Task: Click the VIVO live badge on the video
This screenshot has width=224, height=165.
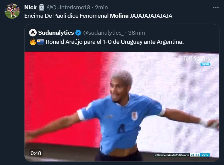Action: pos(205,64)
